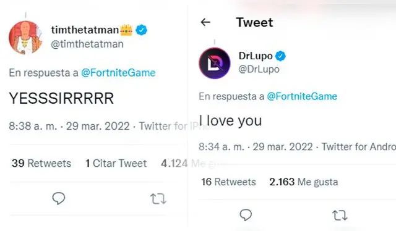Click reply icon under DrLupo's tweet
The image size is (396, 231).
[x=246, y=215]
